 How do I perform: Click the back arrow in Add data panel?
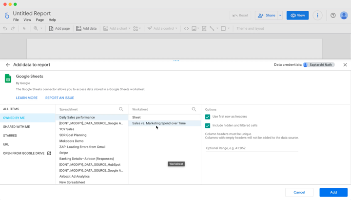pos(8,65)
